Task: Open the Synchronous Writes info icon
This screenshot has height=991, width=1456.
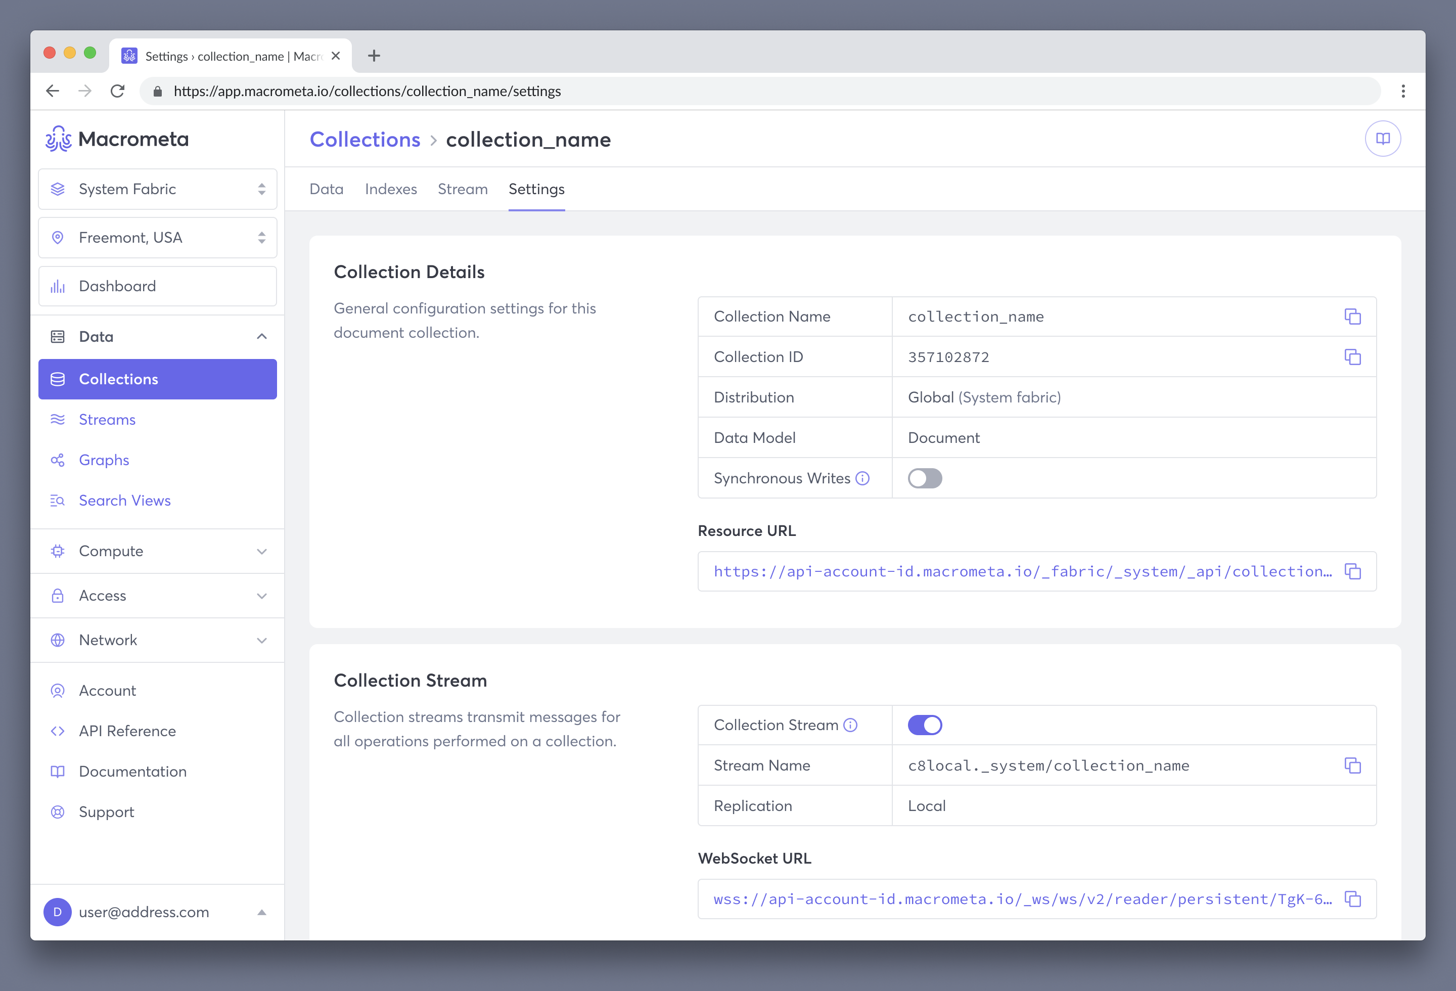Action: point(862,479)
